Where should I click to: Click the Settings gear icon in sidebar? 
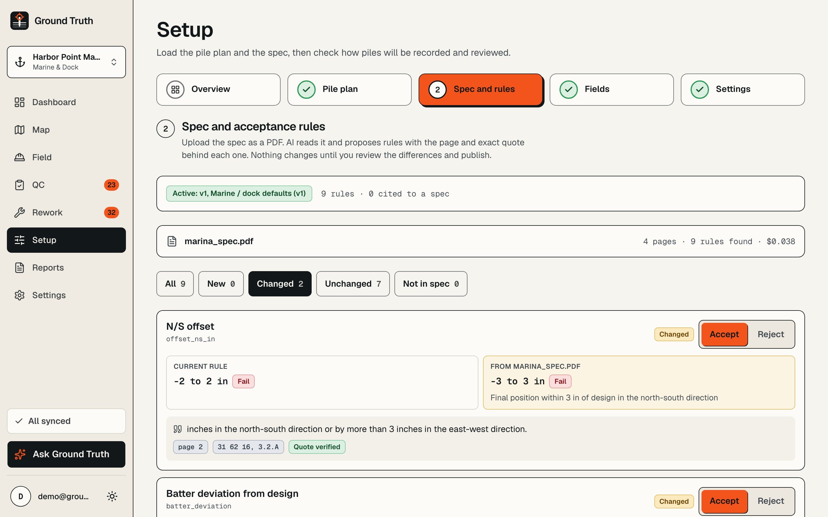[x=20, y=295]
